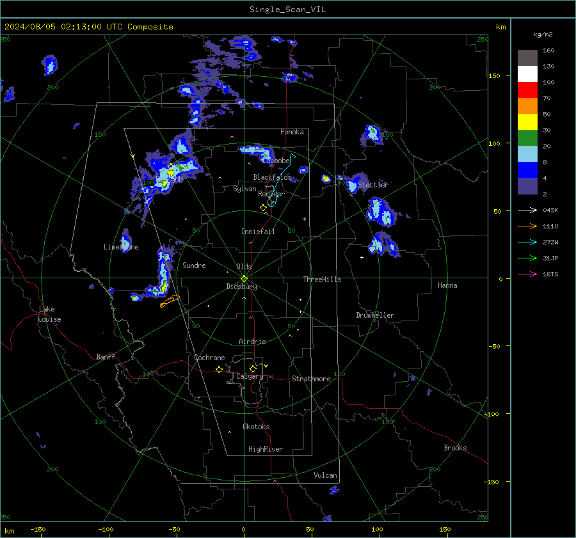Click the Calgary city label

click(x=250, y=376)
